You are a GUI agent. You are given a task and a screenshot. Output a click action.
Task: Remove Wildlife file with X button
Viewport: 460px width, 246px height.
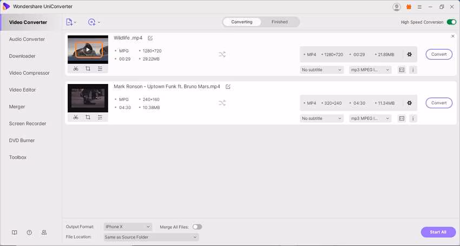[452, 36]
